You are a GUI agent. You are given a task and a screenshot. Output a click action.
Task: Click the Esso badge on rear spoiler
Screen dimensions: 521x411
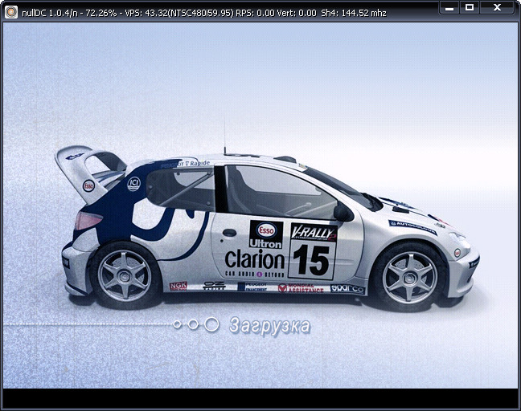tap(88, 185)
